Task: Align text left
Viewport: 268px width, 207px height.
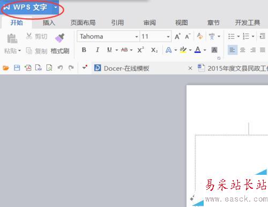Action: tap(233, 50)
